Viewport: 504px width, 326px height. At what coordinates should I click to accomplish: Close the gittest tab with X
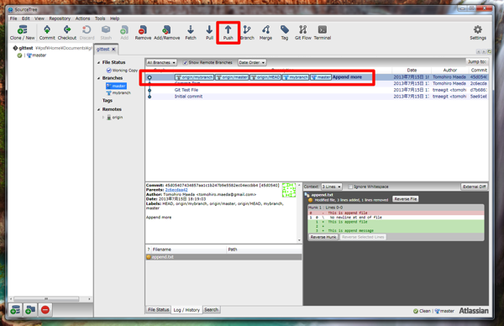pos(113,50)
